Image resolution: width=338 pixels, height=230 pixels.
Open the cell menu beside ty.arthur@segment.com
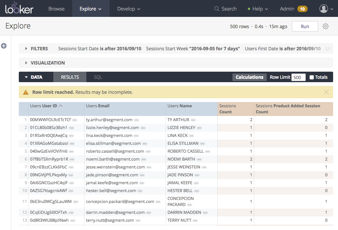point(135,120)
